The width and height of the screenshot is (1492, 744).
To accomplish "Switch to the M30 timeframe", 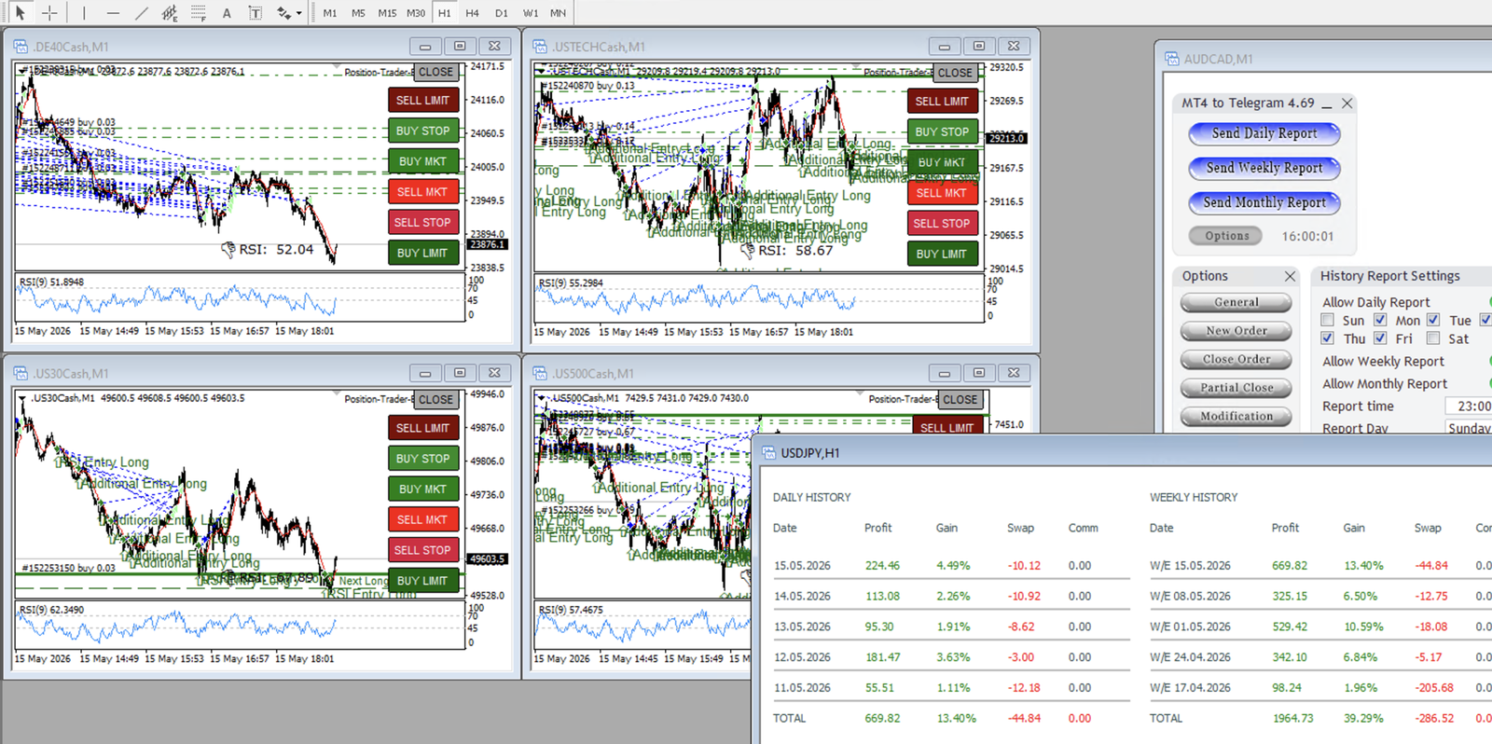I will [416, 13].
